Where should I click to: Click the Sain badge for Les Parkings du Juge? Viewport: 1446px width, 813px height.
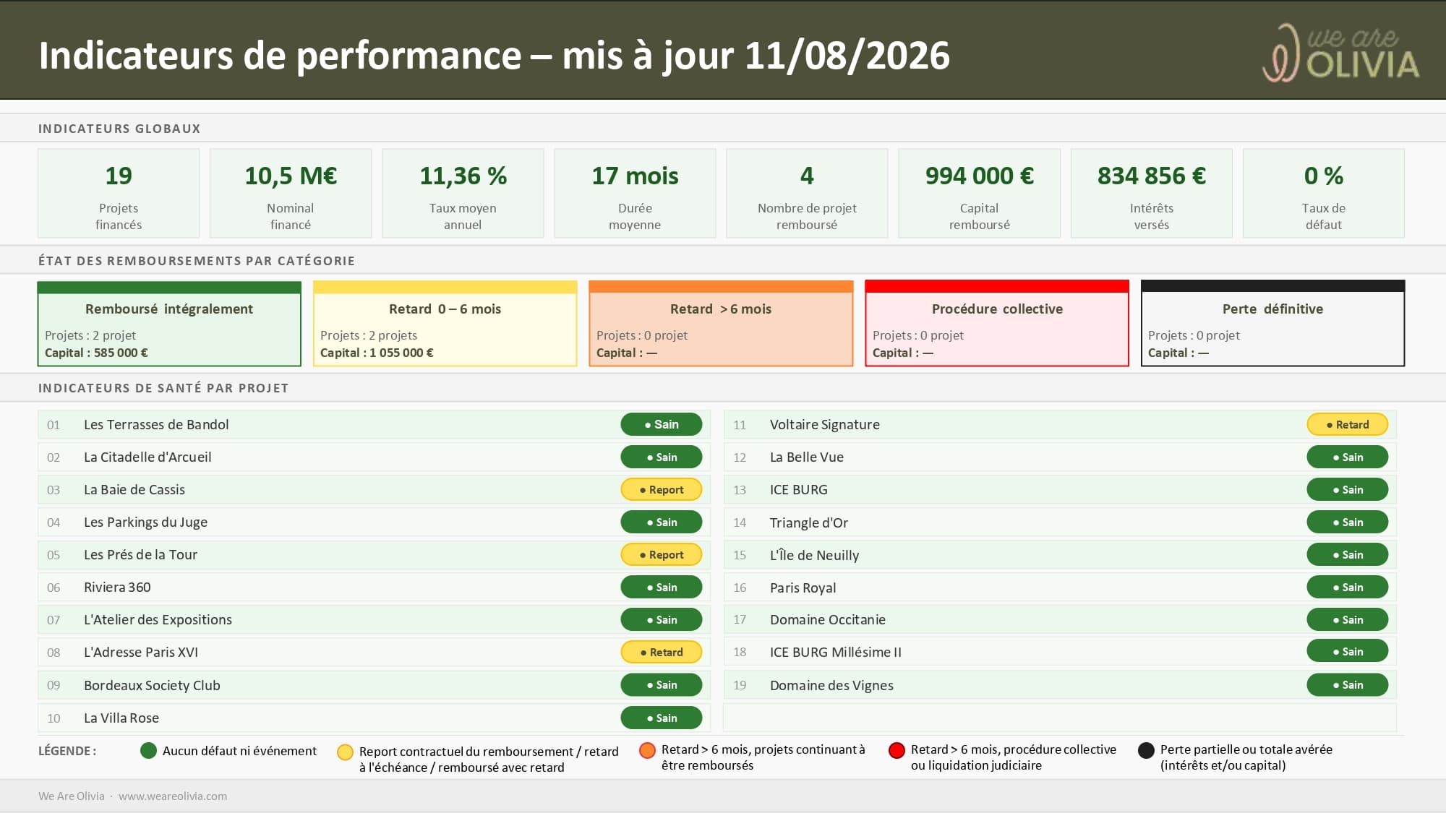click(662, 522)
